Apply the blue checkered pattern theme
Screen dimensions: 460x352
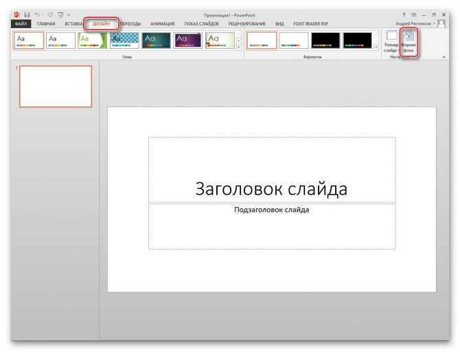pos(124,41)
